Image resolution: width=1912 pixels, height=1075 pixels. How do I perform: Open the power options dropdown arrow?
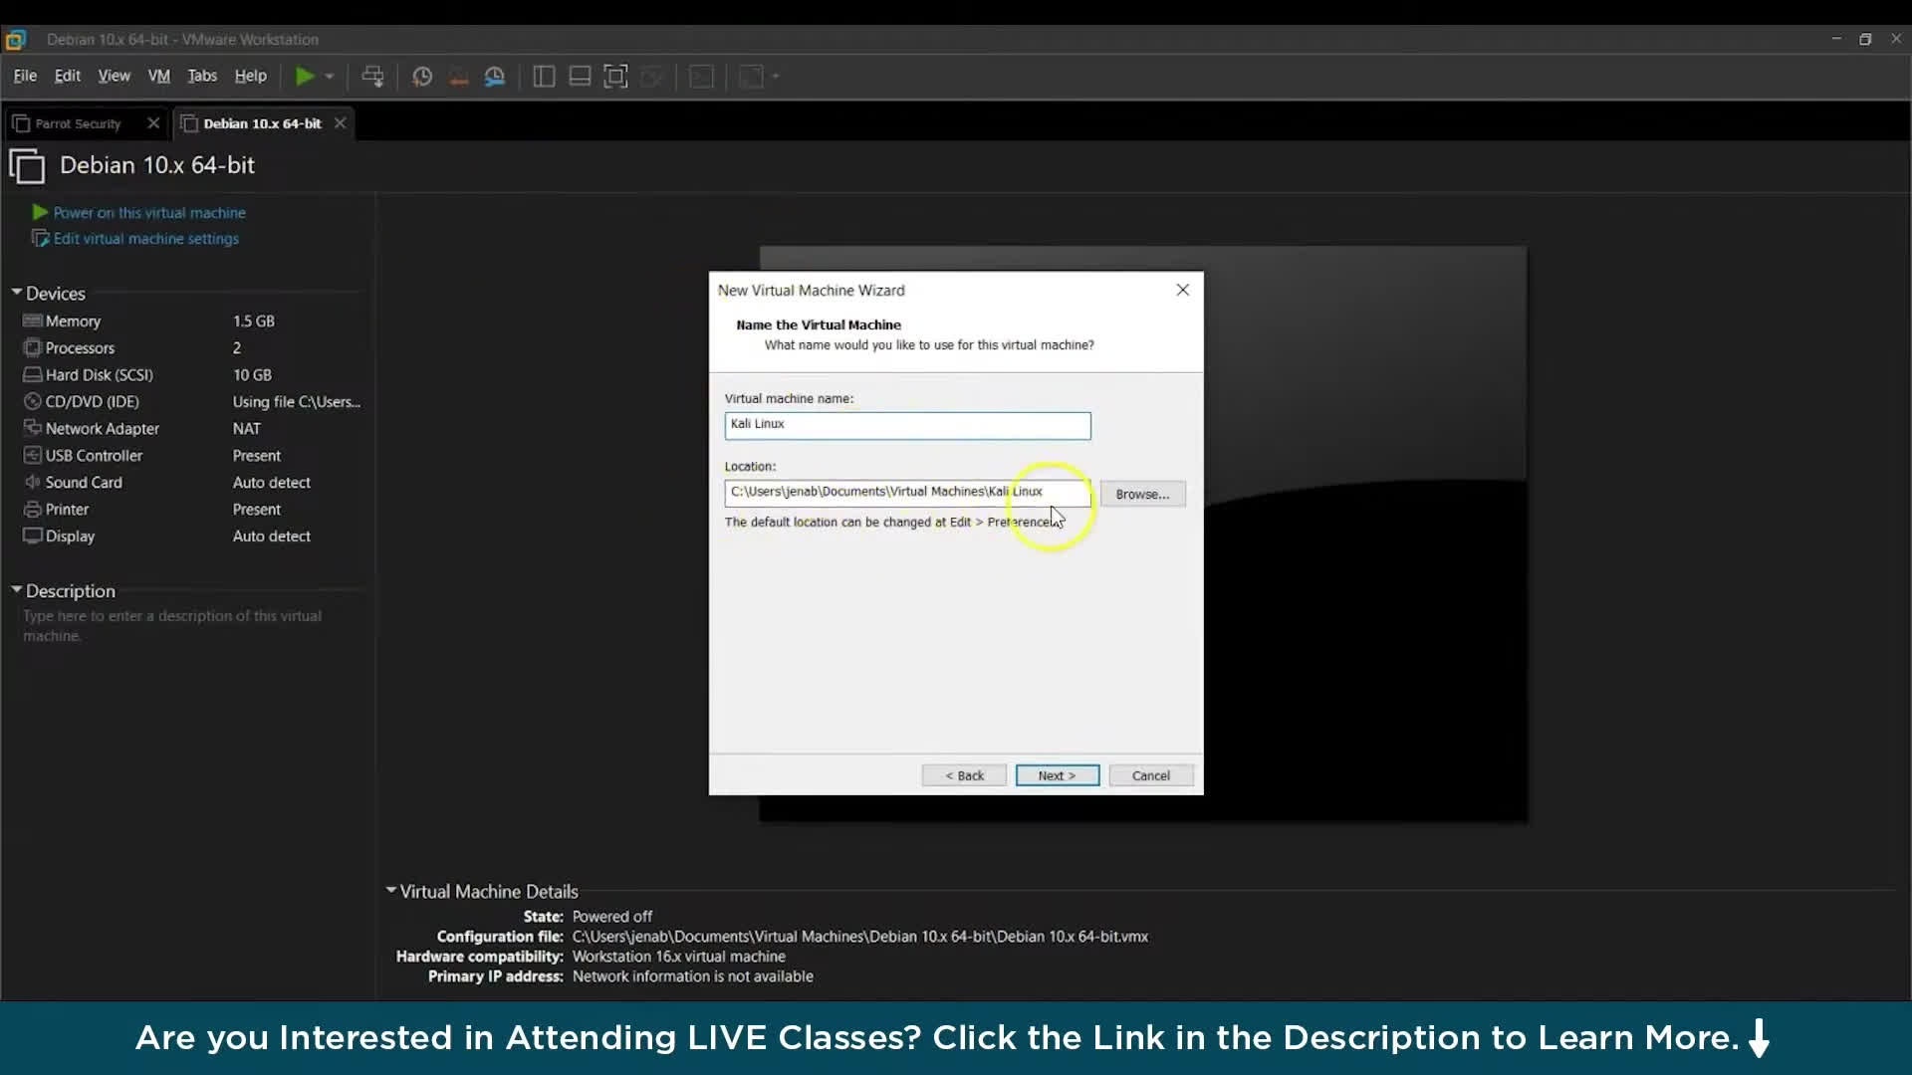click(330, 76)
